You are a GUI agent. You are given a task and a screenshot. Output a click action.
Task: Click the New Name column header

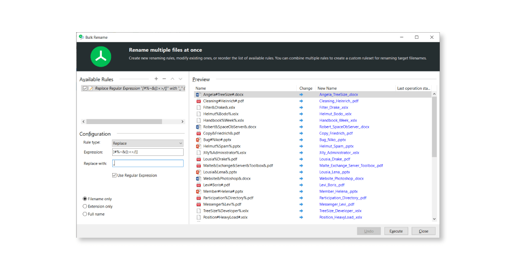(327, 88)
